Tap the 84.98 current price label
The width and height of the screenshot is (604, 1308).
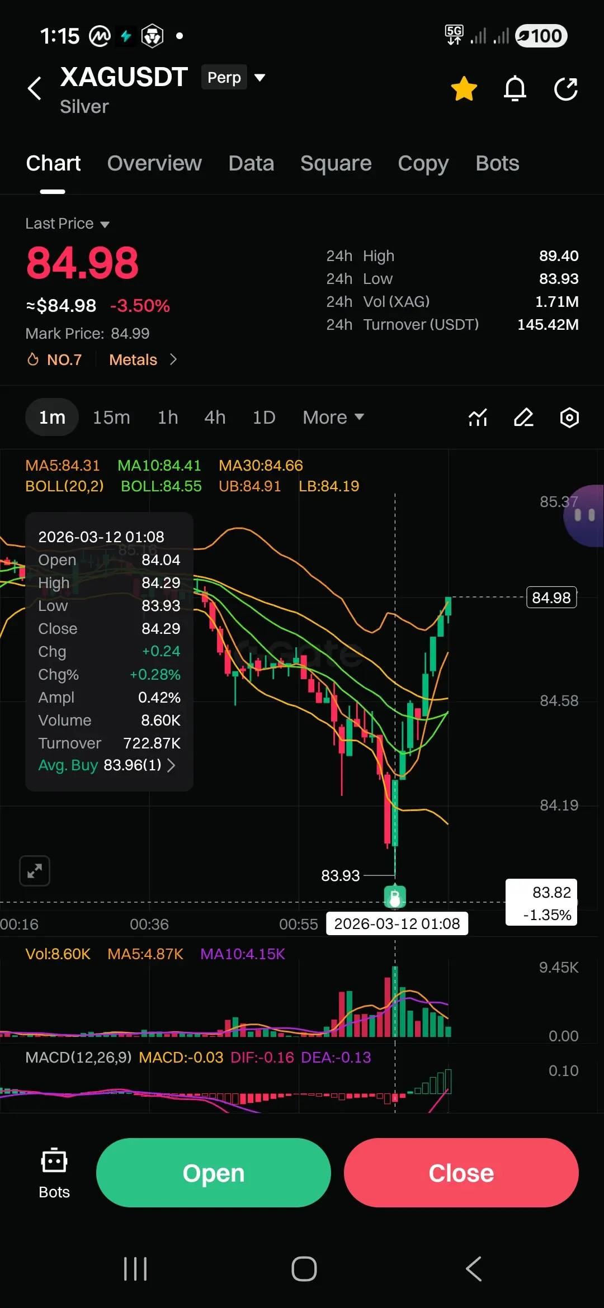(x=551, y=598)
